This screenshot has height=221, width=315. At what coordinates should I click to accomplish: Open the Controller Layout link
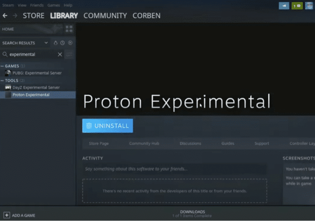pyautogui.click(x=302, y=143)
